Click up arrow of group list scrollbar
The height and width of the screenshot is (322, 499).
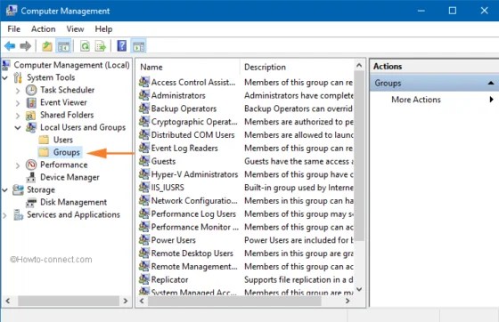359,66
